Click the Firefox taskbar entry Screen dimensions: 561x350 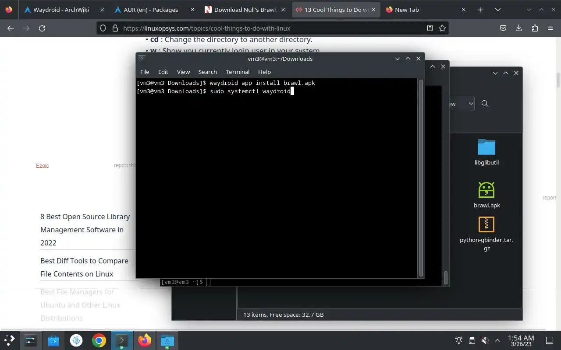tap(145, 340)
